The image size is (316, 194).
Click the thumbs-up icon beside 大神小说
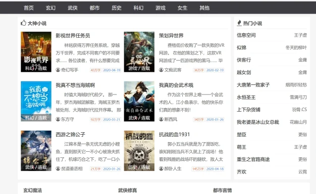(23, 23)
